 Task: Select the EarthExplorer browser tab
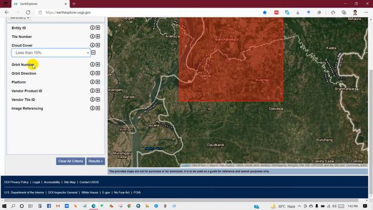coord(40,4)
